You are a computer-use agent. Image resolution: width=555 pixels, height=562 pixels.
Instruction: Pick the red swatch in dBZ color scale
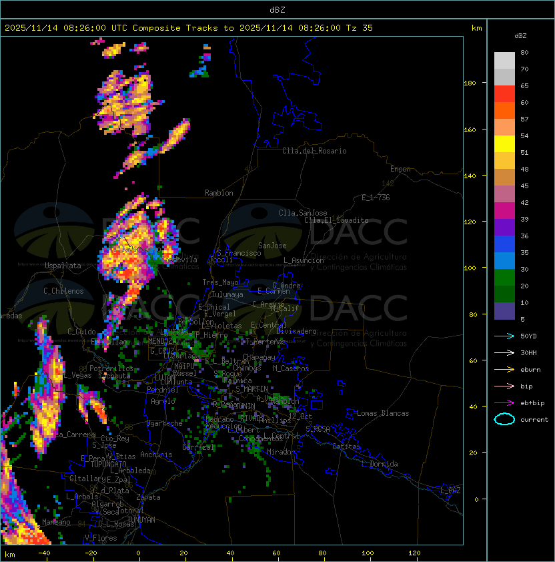pyautogui.click(x=504, y=94)
